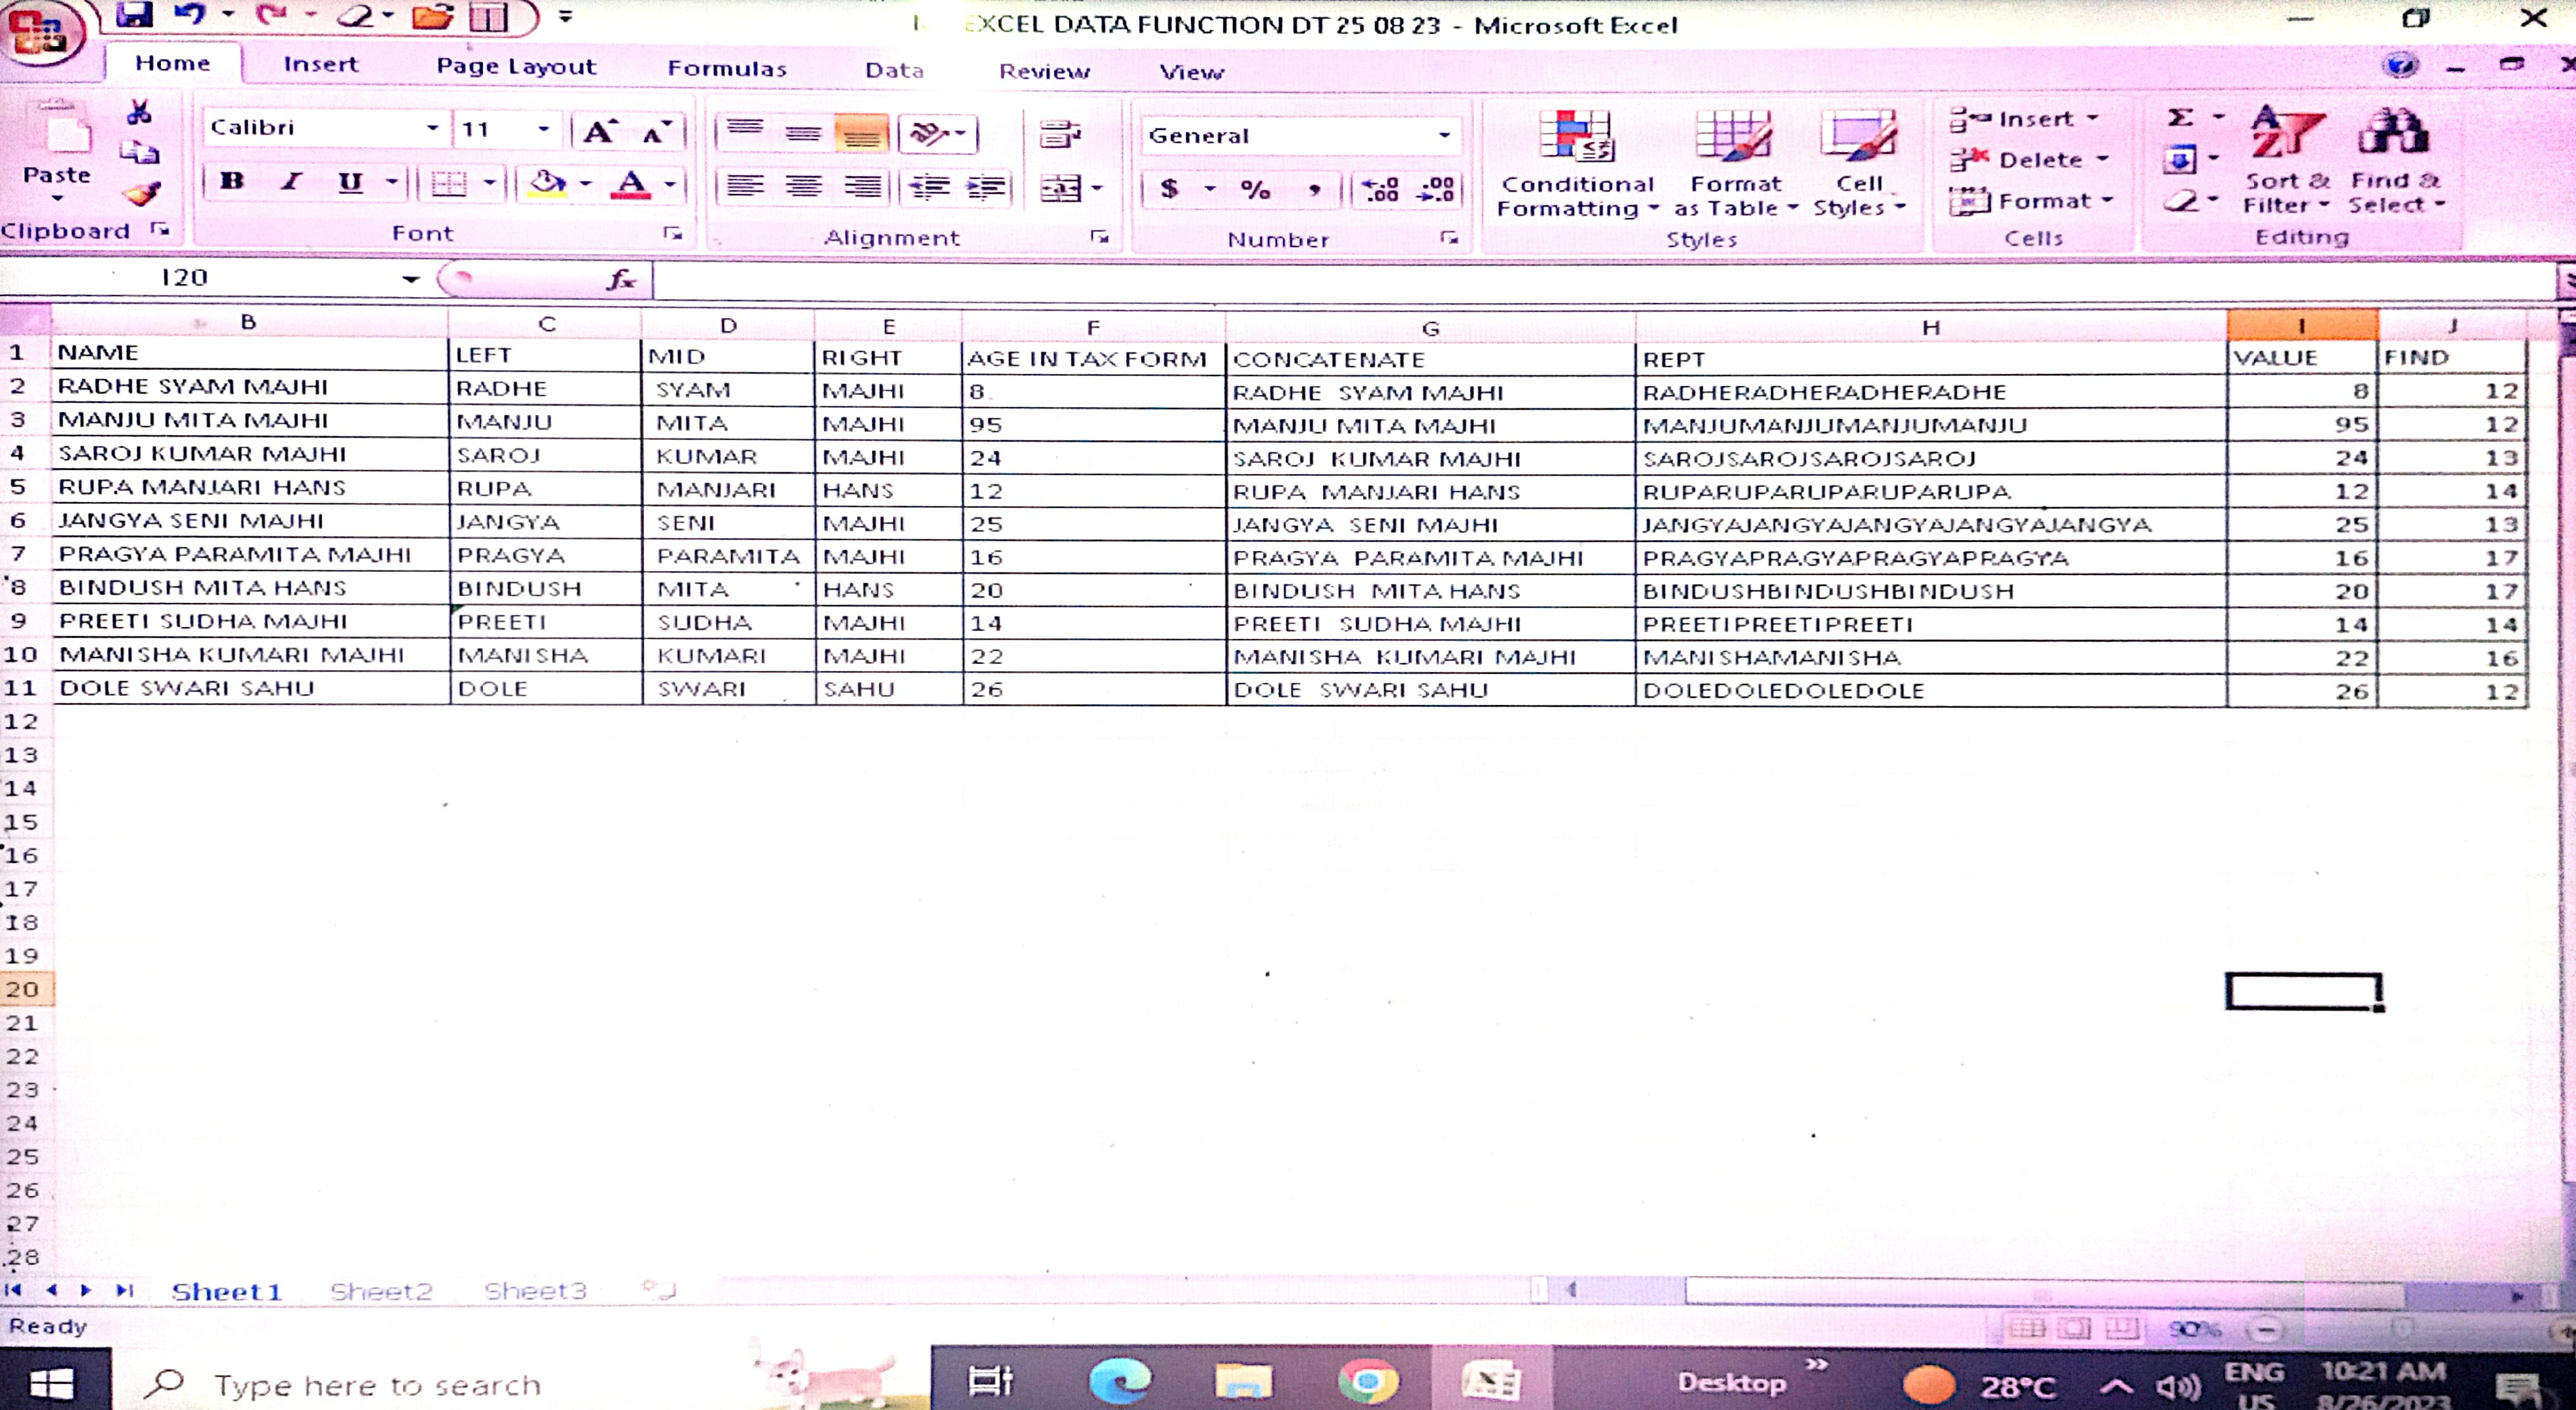Click the Increase Decimal icon
The image size is (2576, 1410).
(x=1381, y=189)
